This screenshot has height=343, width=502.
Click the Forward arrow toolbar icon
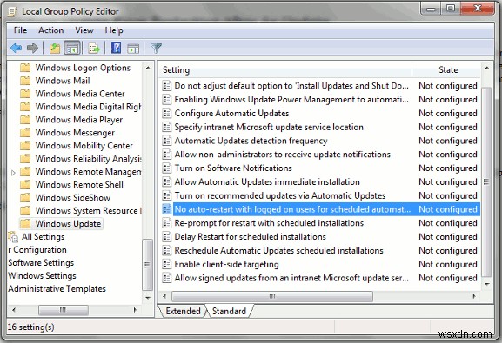pyautogui.click(x=32, y=49)
